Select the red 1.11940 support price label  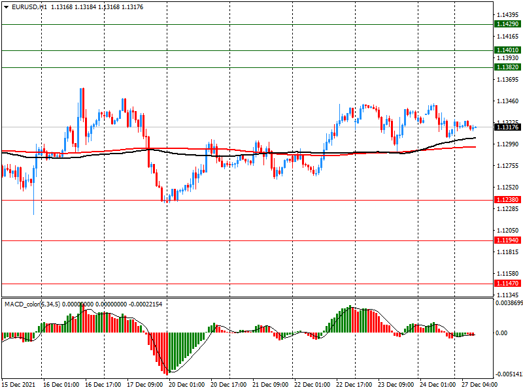pos(507,240)
